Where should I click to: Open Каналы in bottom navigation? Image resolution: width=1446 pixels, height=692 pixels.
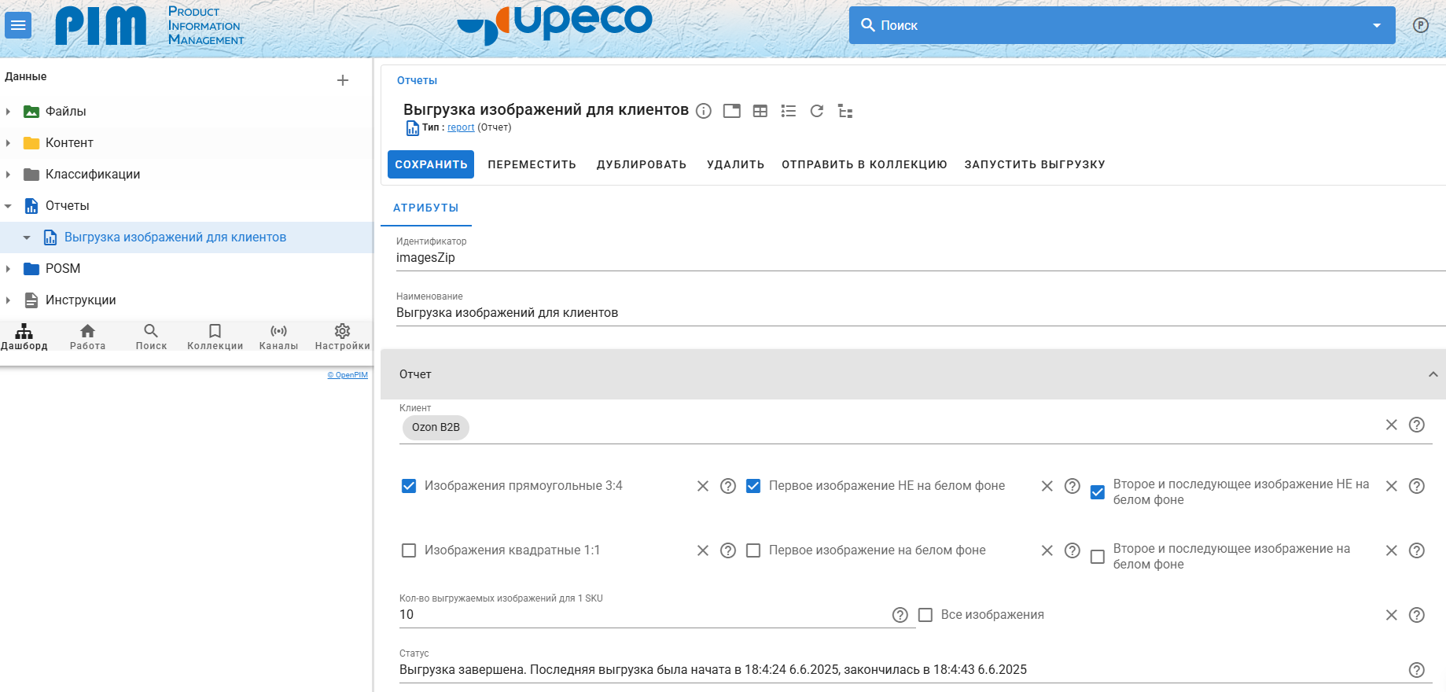coord(278,336)
